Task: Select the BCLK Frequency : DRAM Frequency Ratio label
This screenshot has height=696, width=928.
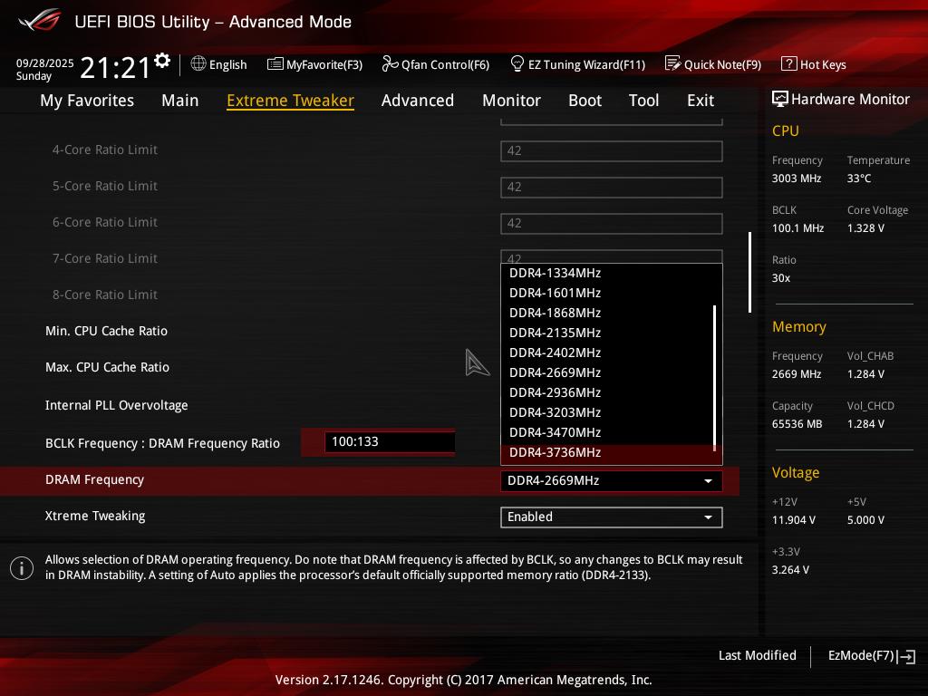Action: [x=162, y=443]
